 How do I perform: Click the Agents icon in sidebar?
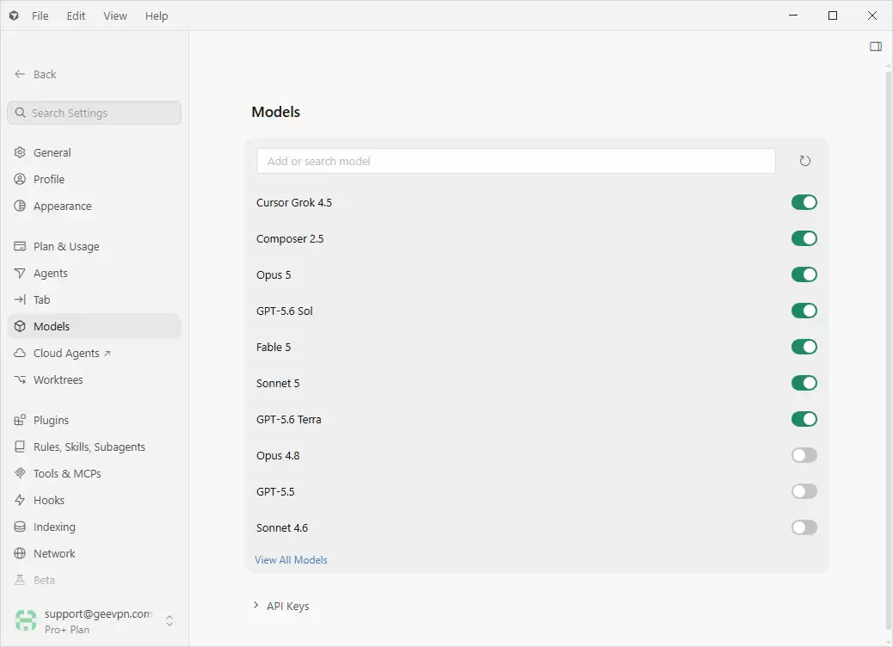[20, 274]
